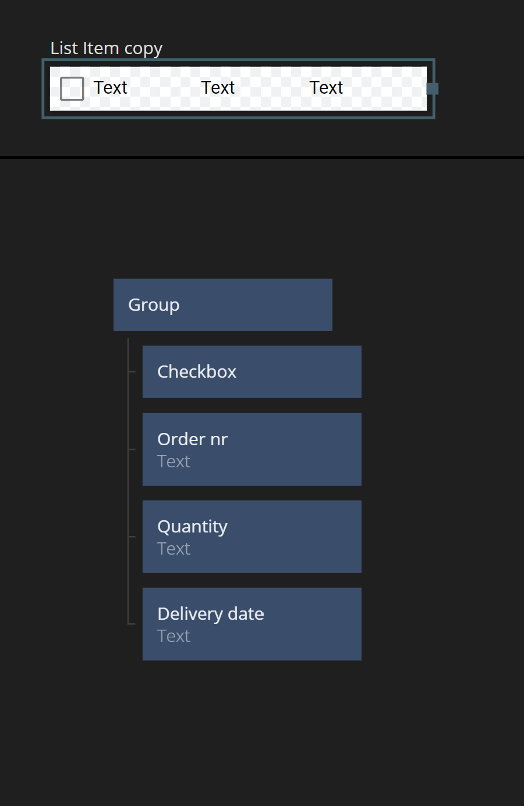Screen dimensions: 524x806
Task: Grab the resize handle on list item's right edge
Action: [x=433, y=88]
